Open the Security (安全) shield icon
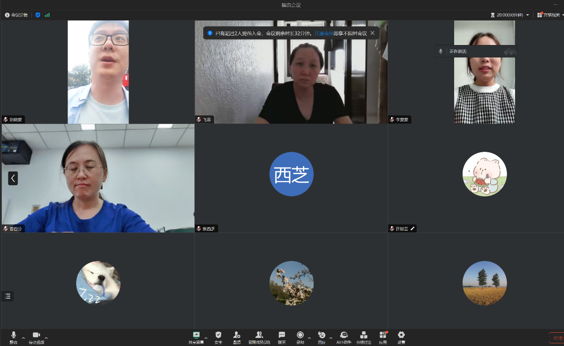 [218, 337]
